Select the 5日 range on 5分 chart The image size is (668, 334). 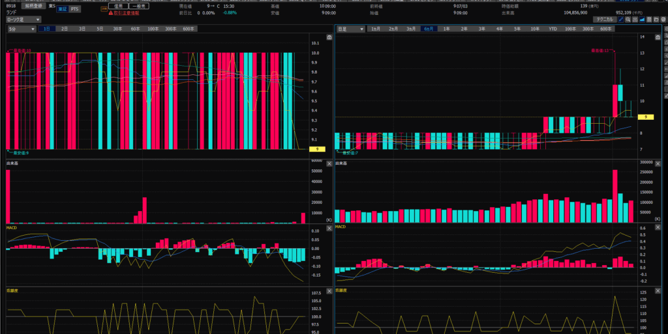100,29
